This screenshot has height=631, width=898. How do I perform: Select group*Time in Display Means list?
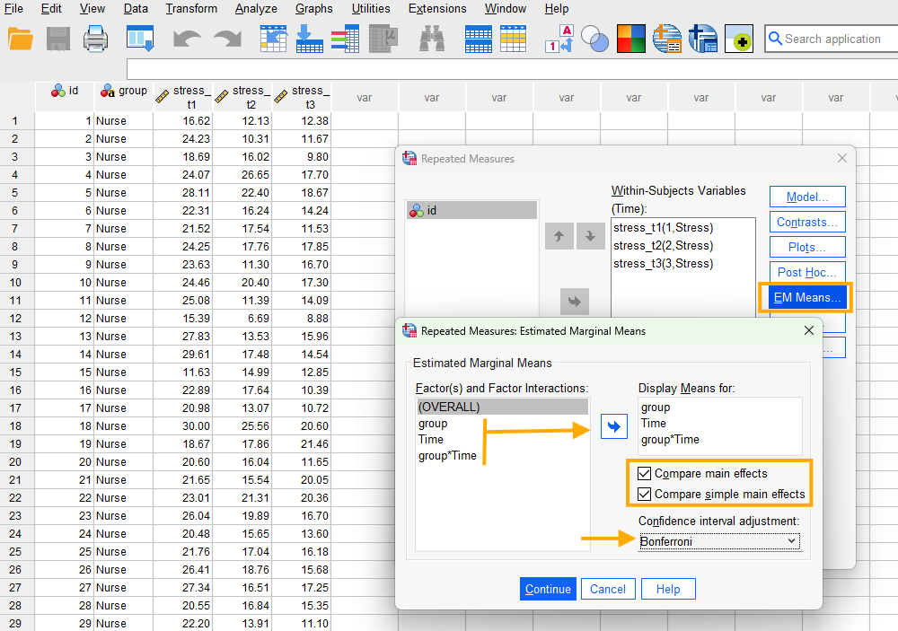(x=670, y=439)
